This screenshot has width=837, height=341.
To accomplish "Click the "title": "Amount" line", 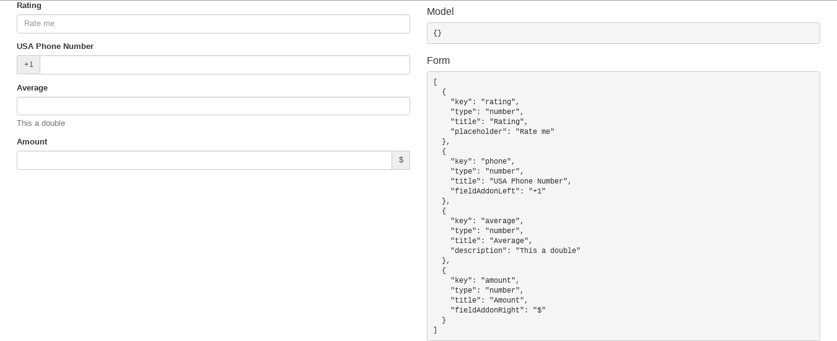I will 489,301.
